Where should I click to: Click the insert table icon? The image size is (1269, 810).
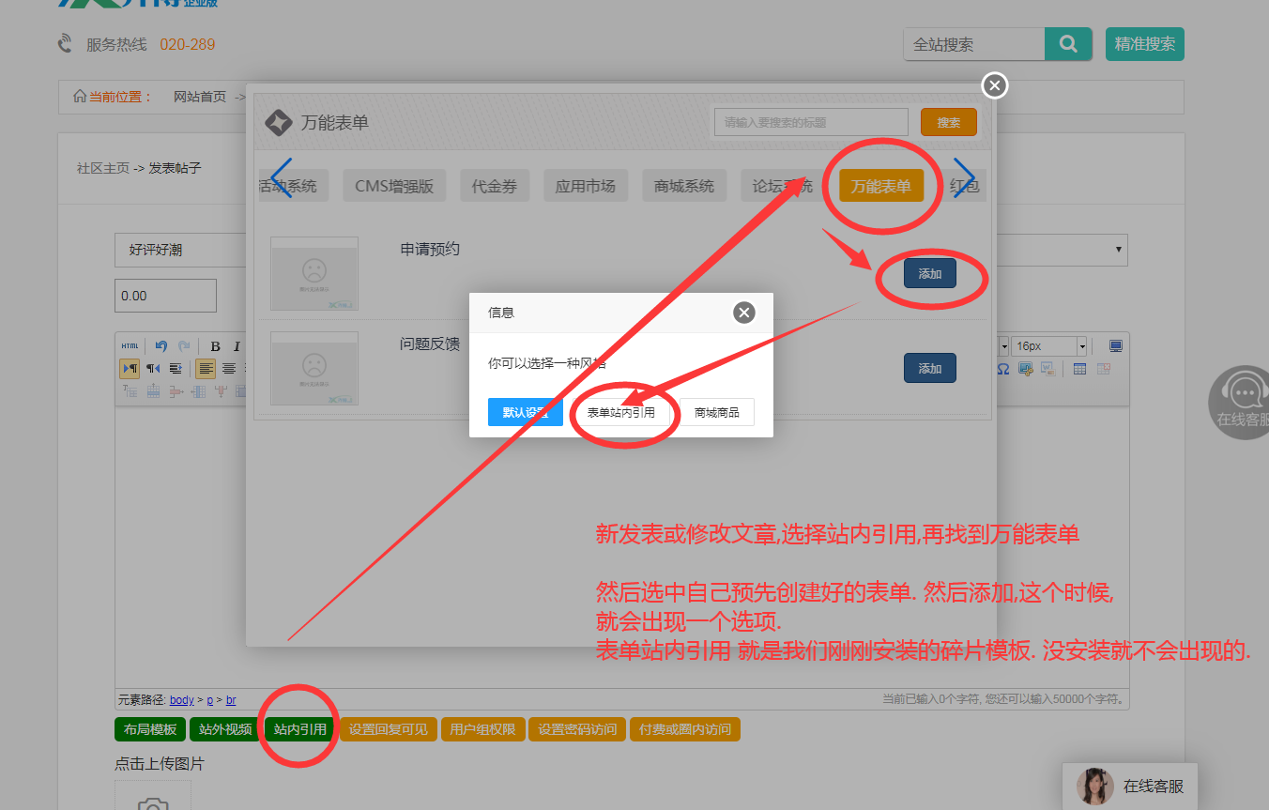point(1080,369)
